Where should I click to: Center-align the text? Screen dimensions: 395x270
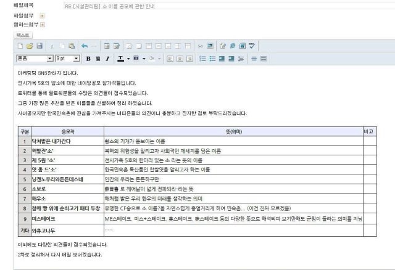tap(181, 59)
